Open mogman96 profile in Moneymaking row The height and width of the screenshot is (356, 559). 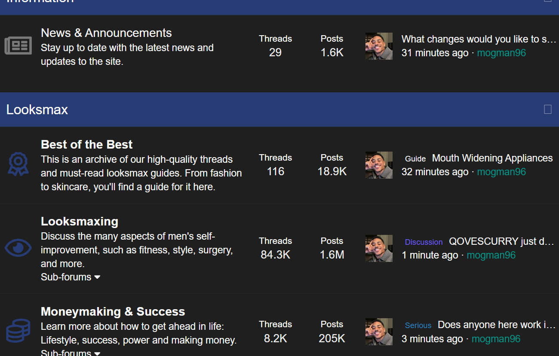click(x=496, y=339)
